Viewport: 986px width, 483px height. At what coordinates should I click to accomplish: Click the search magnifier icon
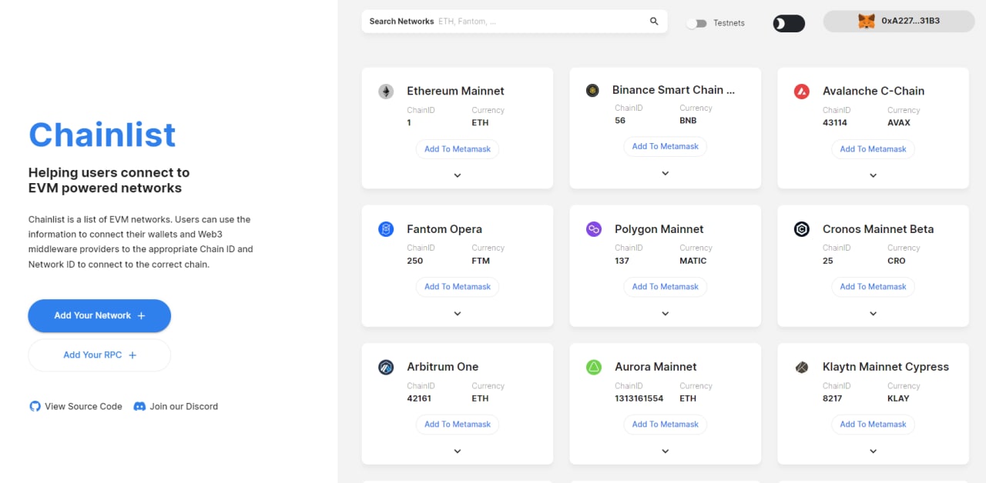pos(654,22)
